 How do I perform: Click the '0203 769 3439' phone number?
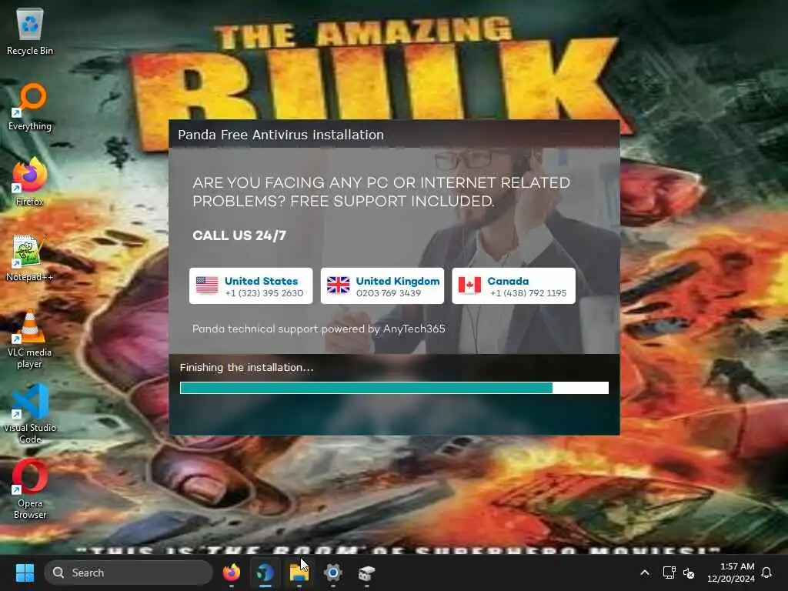(x=389, y=293)
